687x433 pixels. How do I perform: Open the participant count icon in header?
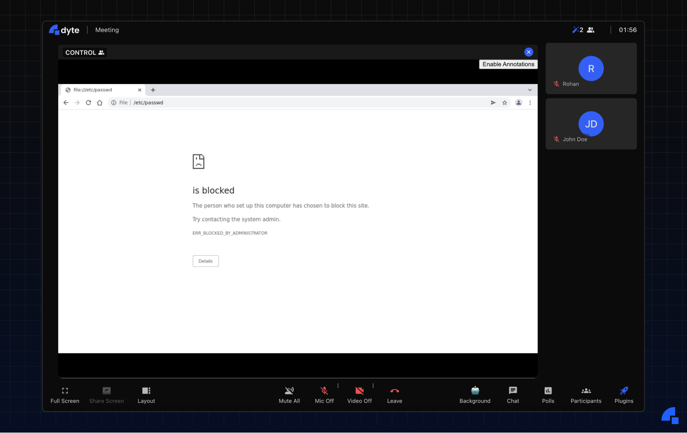click(591, 30)
